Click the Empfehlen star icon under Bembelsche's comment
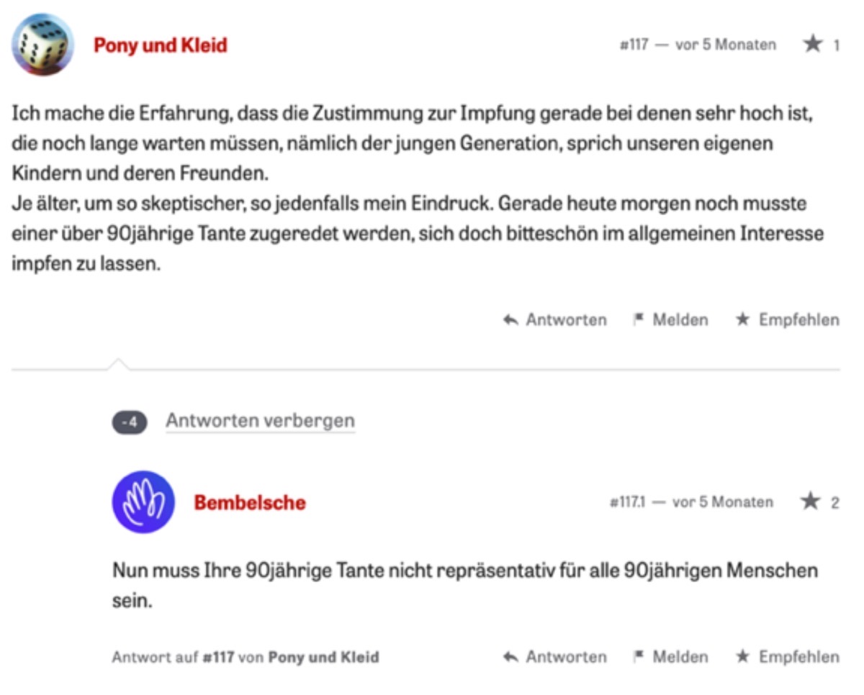864x695 pixels. tap(742, 657)
